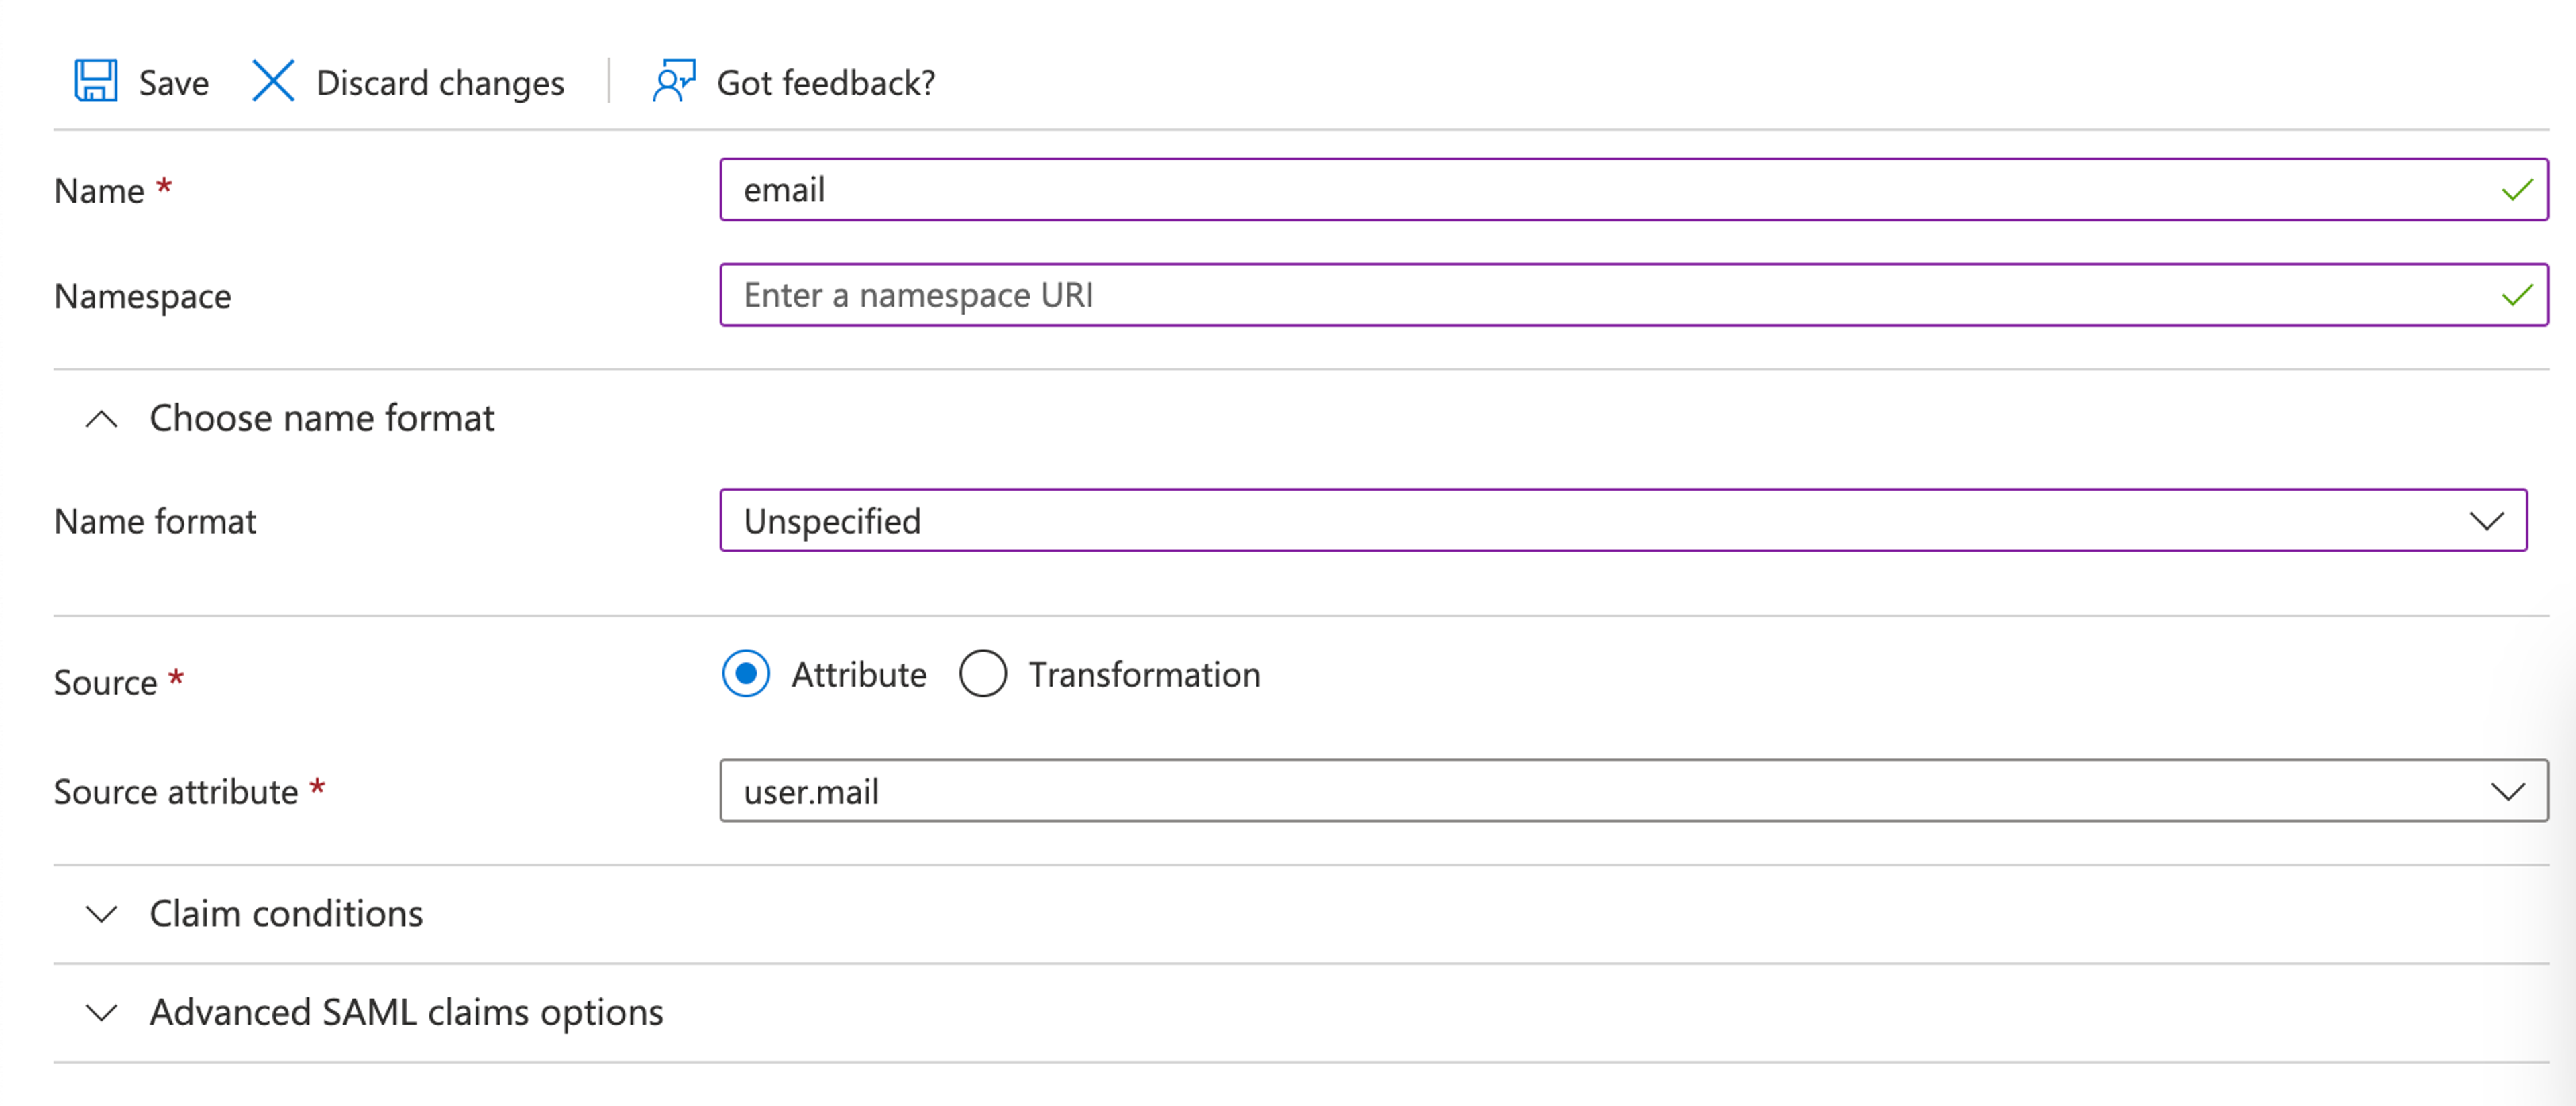Click the Transformation option label
Screen dimensions: 2576x1106
tap(1144, 675)
